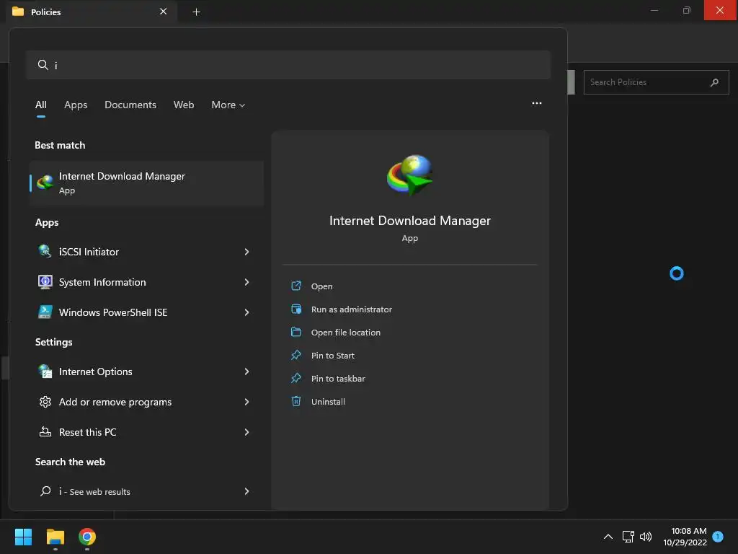This screenshot has width=738, height=554.
Task: Select the Policies tab in File Explorer
Action: pos(92,12)
